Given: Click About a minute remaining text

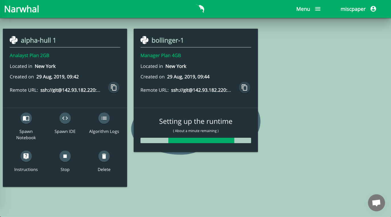Looking at the screenshot, I should pyautogui.click(x=196, y=131).
